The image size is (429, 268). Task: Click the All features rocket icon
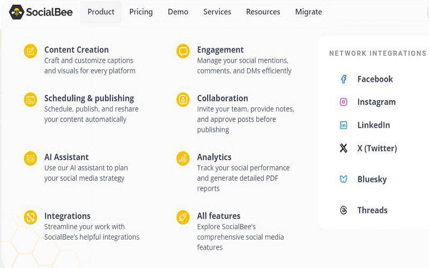(183, 218)
